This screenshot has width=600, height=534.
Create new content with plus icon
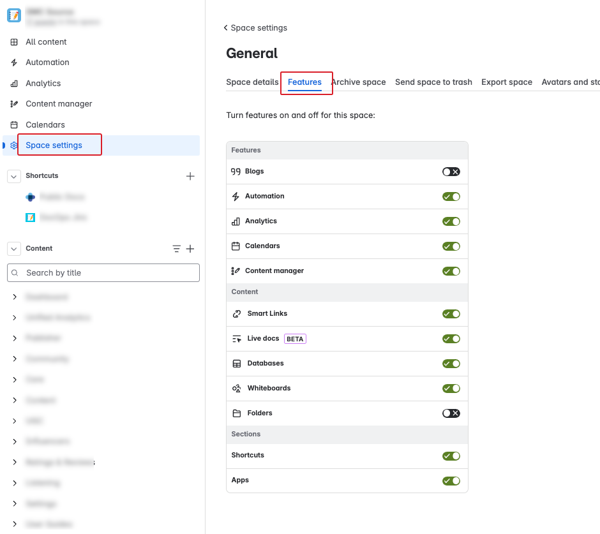(190, 249)
